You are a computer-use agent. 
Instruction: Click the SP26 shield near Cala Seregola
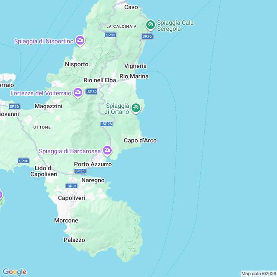pos(147,36)
